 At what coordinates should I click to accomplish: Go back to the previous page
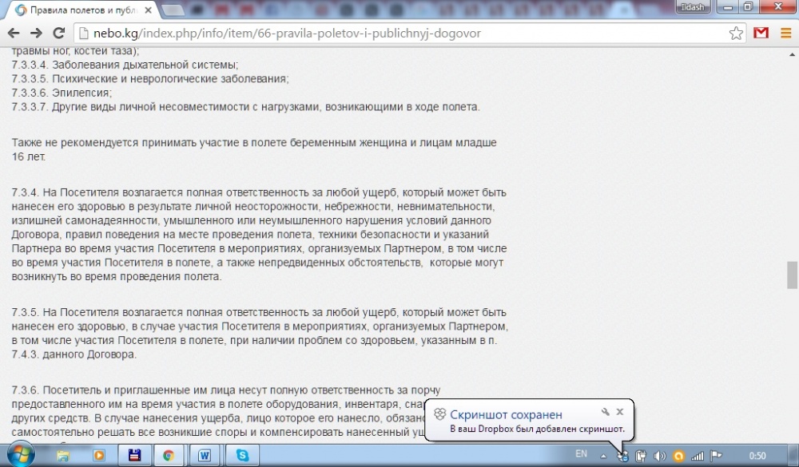click(14, 33)
